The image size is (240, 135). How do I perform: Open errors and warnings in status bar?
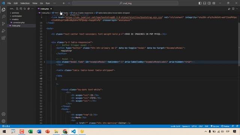[x=6, y=126]
